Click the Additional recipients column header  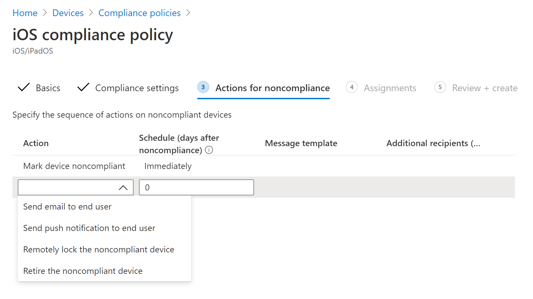(433, 143)
